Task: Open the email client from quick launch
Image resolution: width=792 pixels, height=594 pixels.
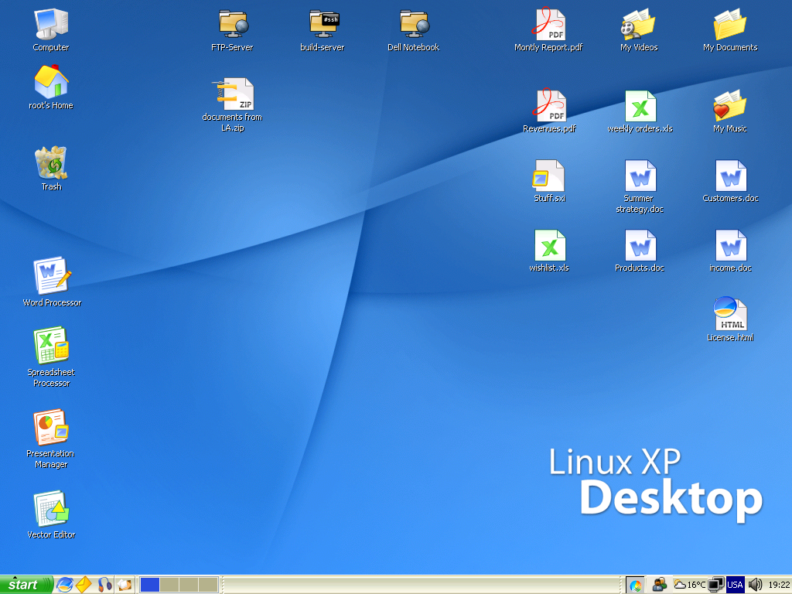Action: click(x=82, y=585)
